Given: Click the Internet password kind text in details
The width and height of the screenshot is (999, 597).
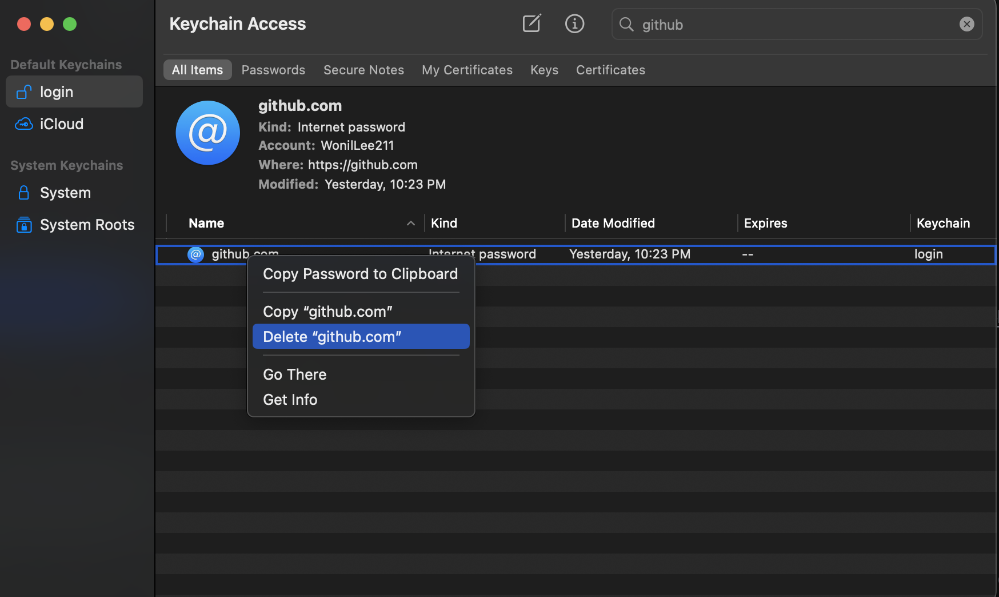Looking at the screenshot, I should click(351, 127).
